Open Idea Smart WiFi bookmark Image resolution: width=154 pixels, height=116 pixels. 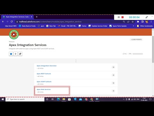click(x=11, y=26)
